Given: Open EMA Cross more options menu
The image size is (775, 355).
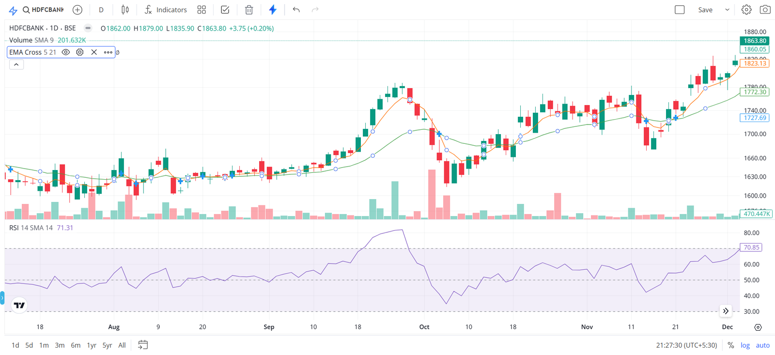Looking at the screenshot, I should tap(108, 52).
